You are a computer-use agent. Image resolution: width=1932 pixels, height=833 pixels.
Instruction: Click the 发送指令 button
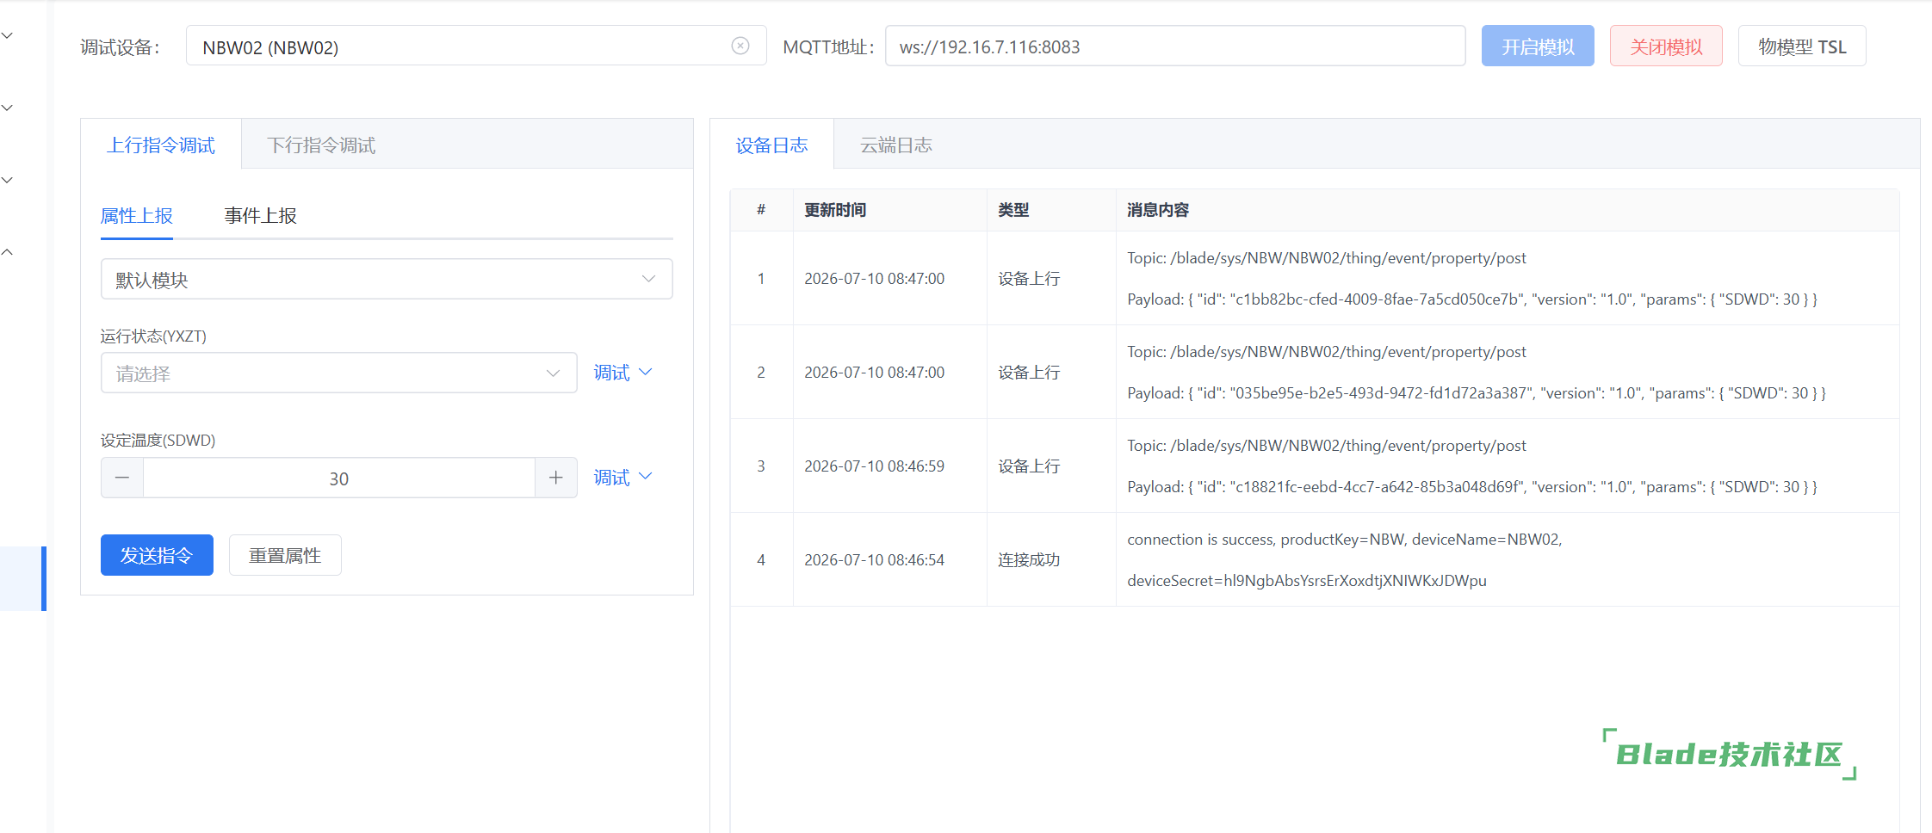point(157,555)
